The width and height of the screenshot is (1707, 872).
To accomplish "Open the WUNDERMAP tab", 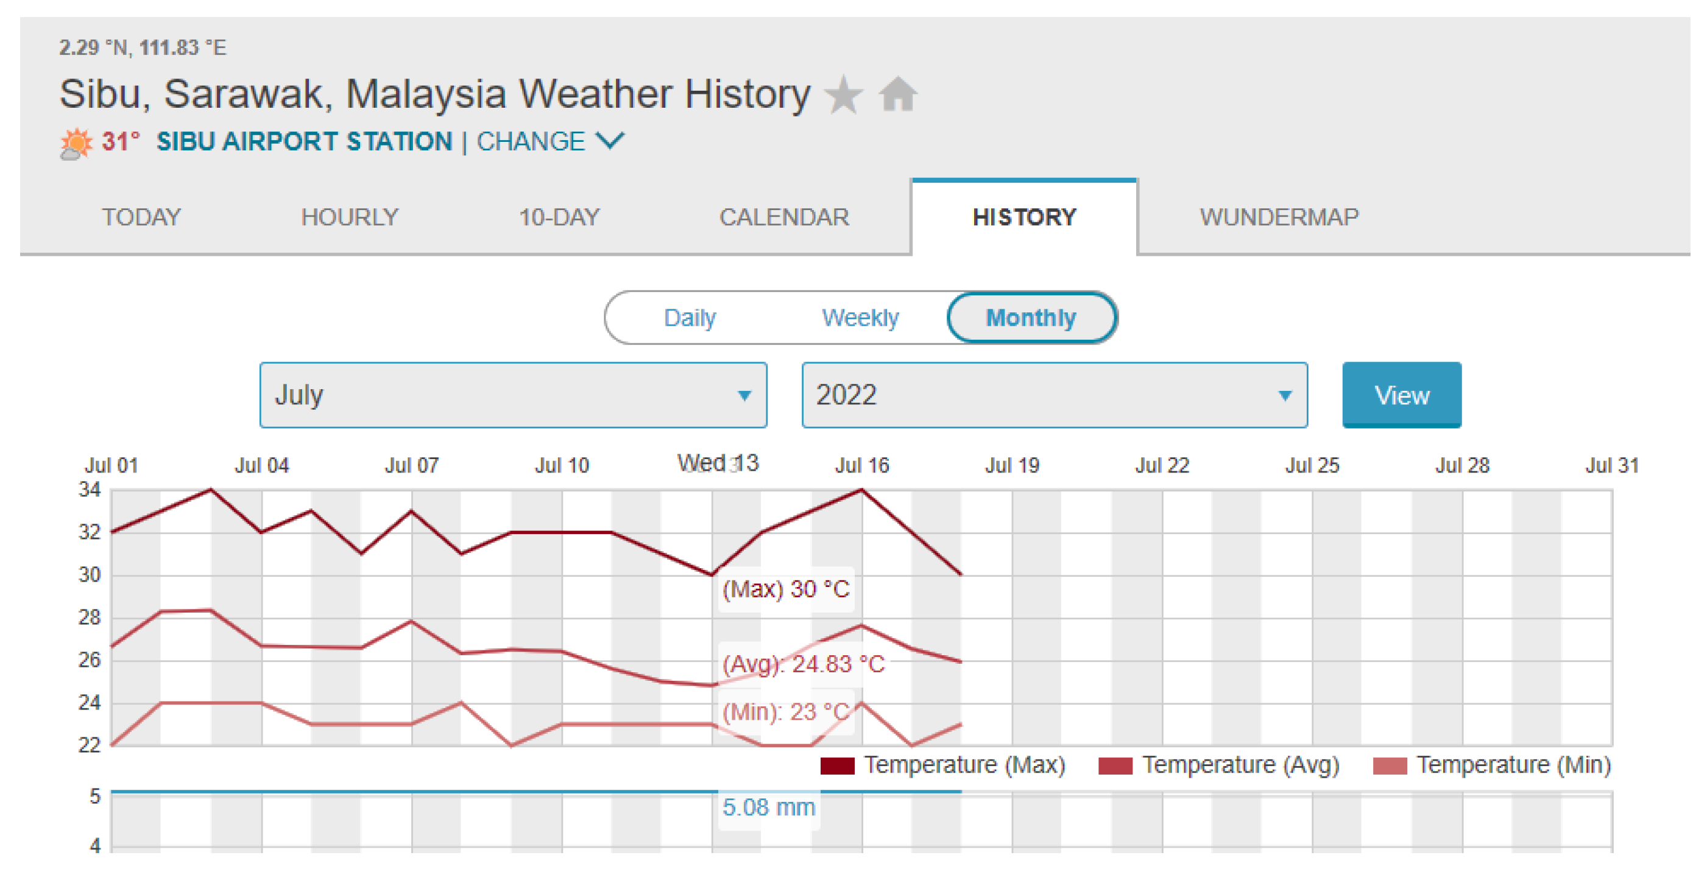I will tap(1278, 217).
